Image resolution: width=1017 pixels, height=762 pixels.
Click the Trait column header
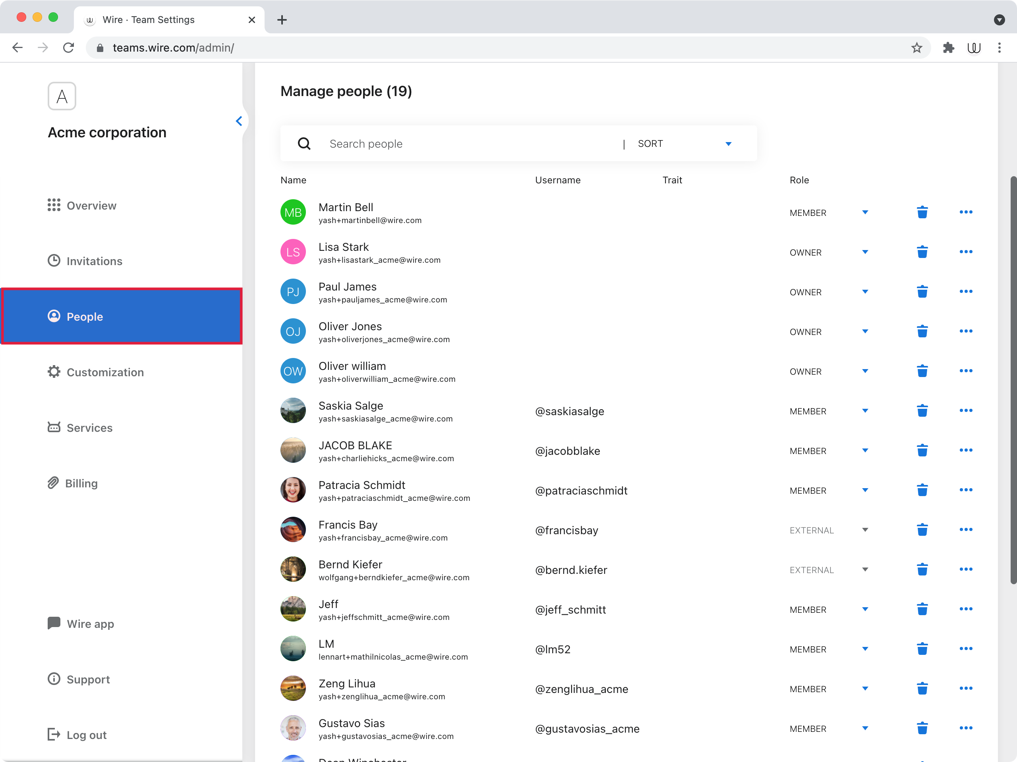tap(672, 180)
